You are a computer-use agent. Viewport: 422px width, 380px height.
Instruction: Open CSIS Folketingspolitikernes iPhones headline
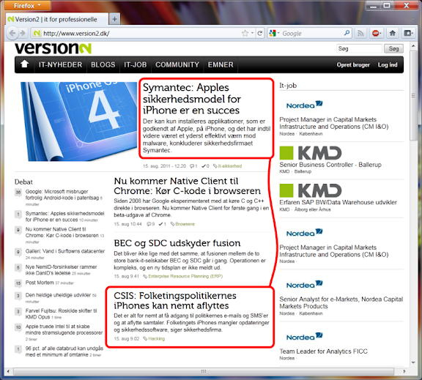pyautogui.click(x=175, y=300)
